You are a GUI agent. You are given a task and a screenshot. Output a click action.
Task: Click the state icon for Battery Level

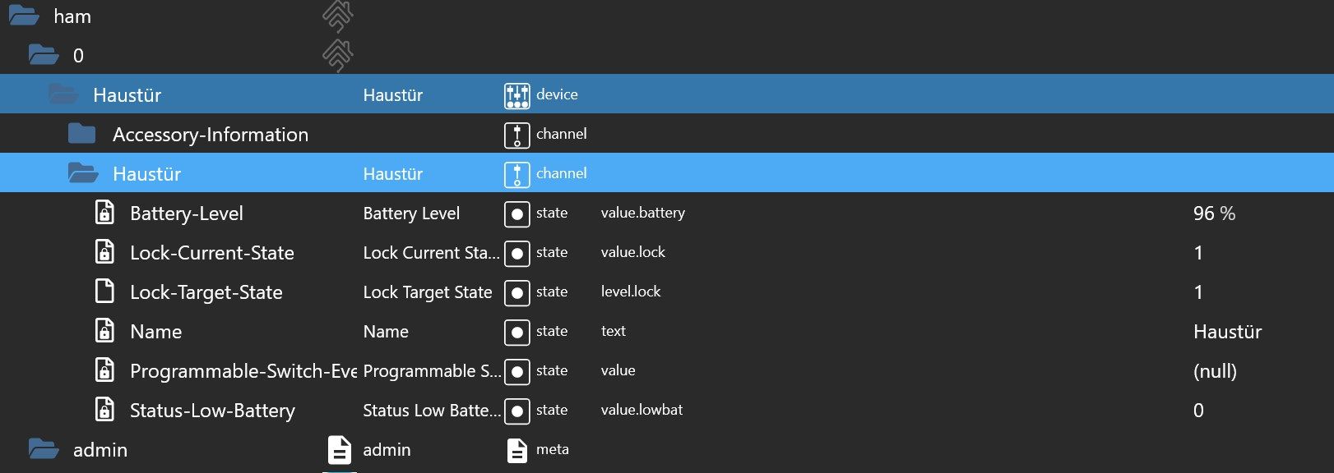[x=516, y=214]
